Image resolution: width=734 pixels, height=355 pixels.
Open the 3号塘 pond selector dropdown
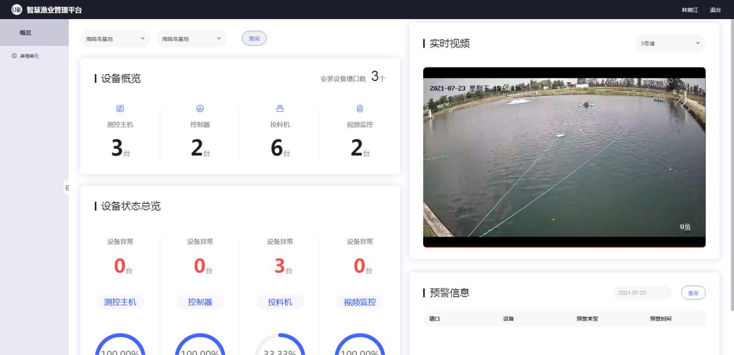670,43
